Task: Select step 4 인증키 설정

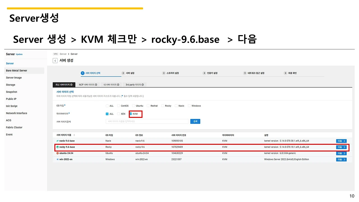Action: [x=210, y=73]
